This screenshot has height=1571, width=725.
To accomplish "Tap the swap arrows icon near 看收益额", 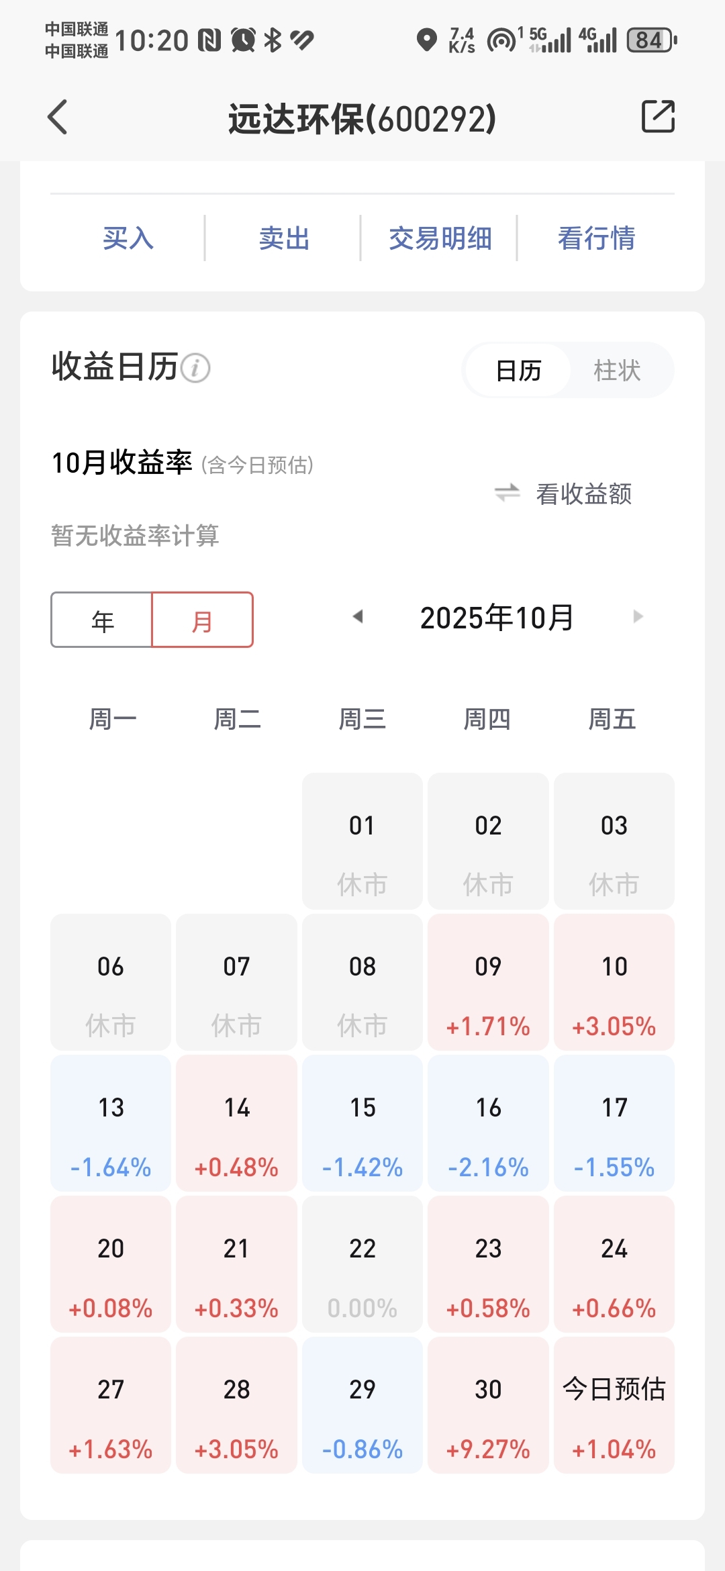I will pos(507,493).
